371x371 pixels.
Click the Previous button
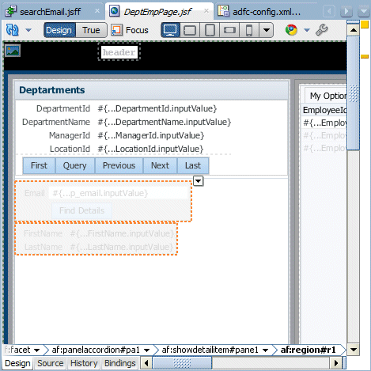(119, 165)
